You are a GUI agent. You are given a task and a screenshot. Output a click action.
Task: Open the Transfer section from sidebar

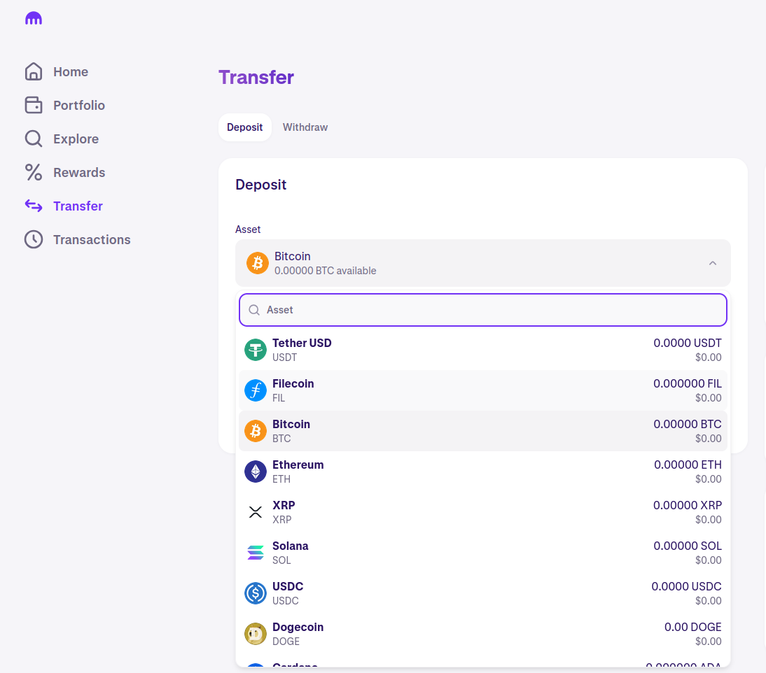click(78, 206)
